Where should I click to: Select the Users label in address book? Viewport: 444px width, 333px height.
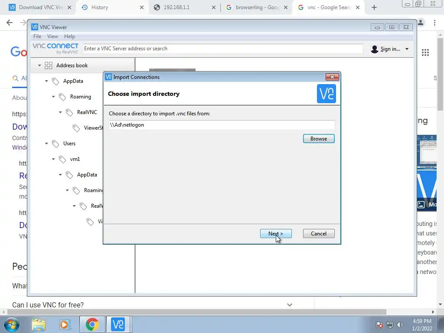tap(69, 144)
